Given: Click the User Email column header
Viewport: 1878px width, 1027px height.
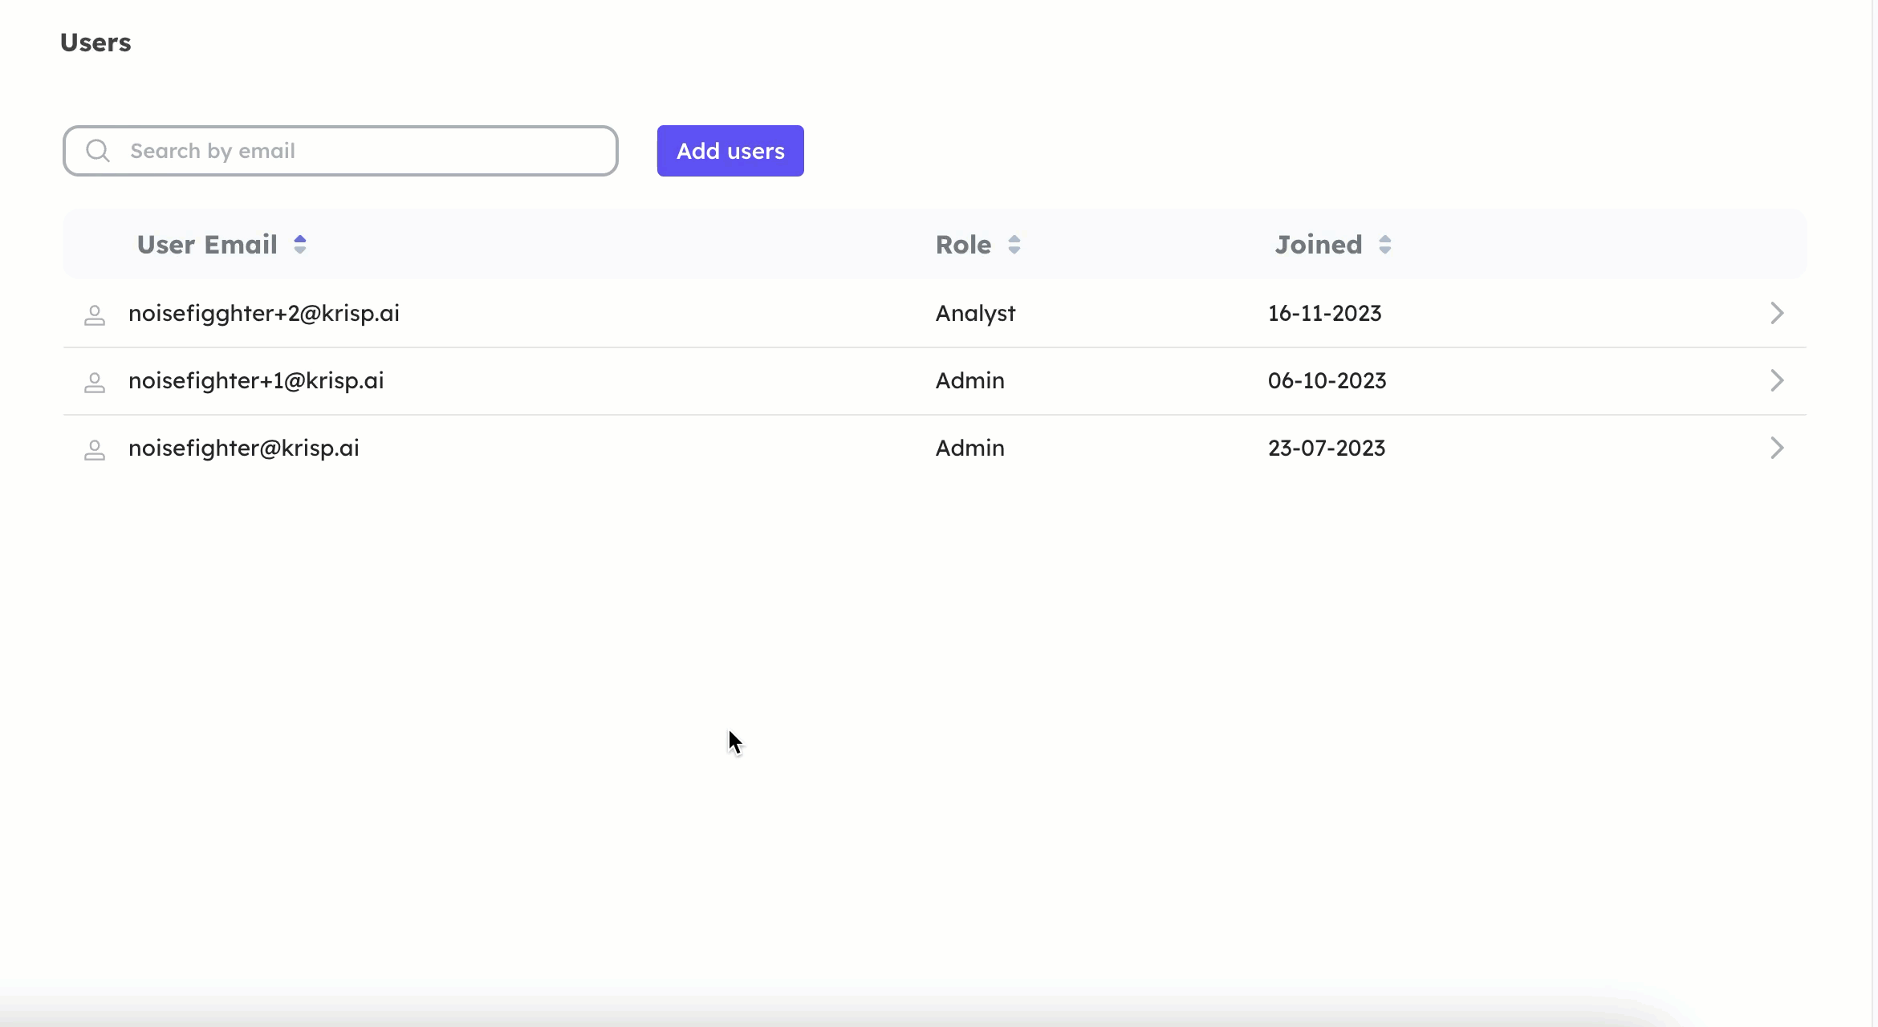Looking at the screenshot, I should [207, 245].
